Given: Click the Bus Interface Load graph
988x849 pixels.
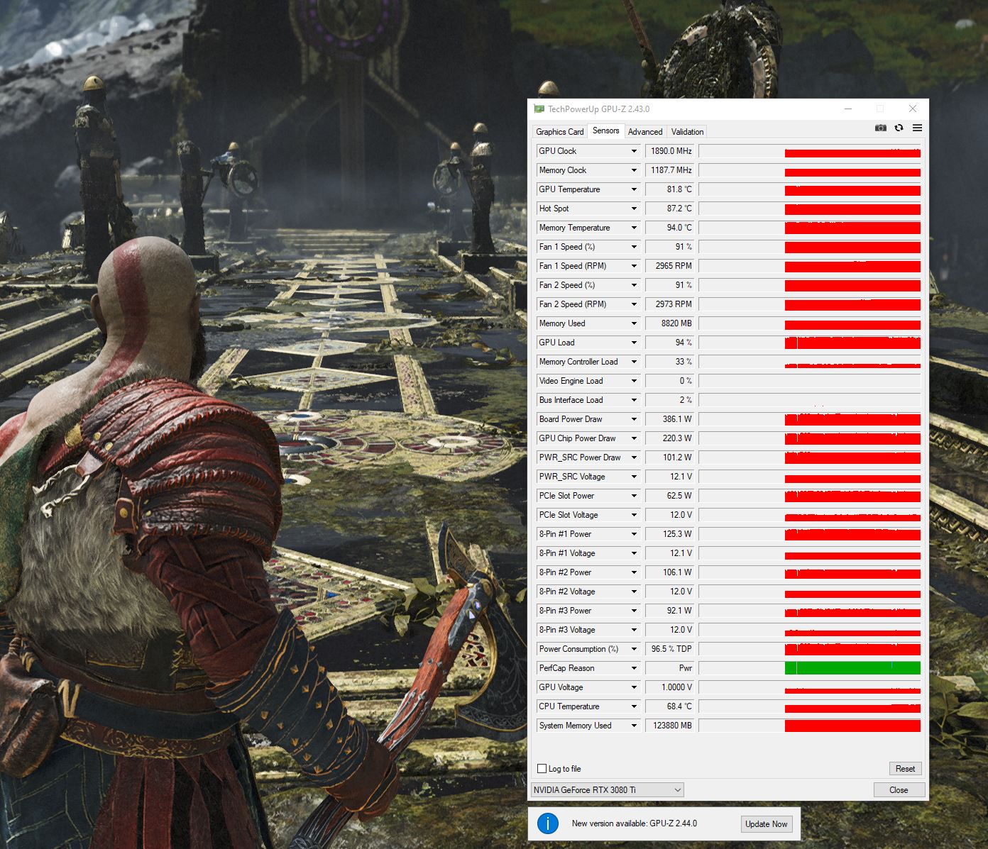Looking at the screenshot, I should point(810,400).
